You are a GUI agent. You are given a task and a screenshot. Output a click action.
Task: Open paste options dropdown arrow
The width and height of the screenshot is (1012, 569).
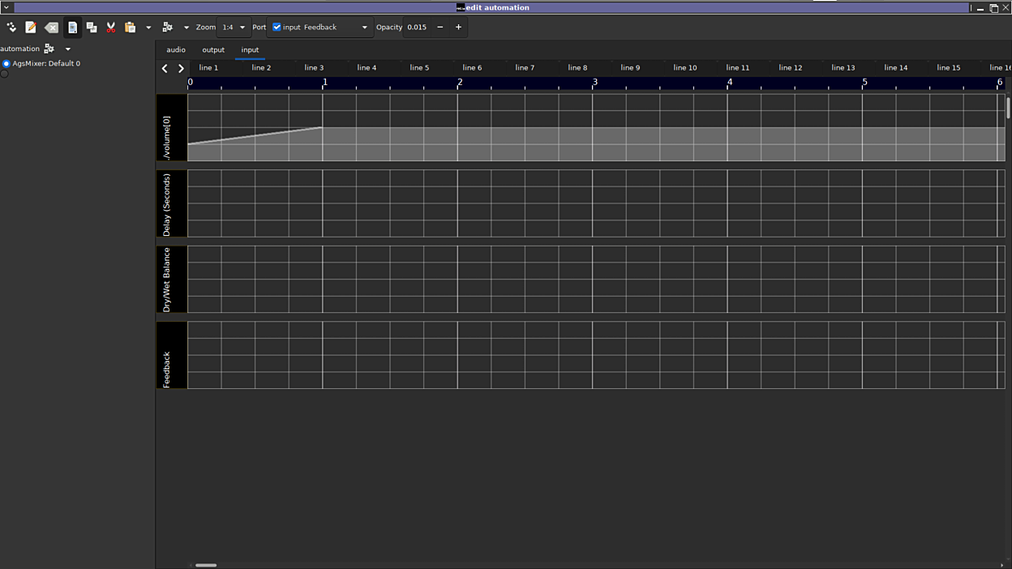point(148,28)
